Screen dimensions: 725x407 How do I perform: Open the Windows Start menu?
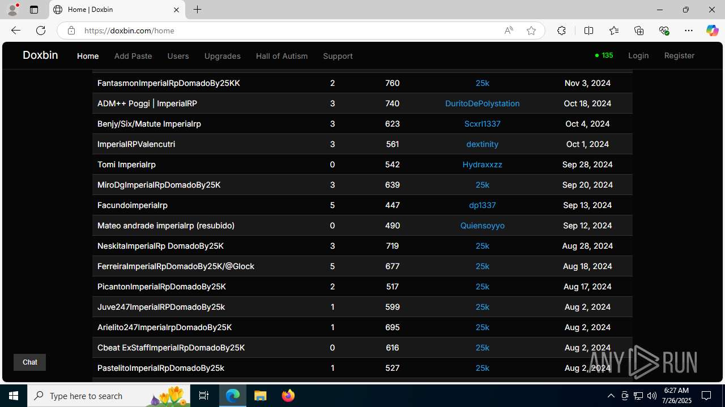[14, 396]
